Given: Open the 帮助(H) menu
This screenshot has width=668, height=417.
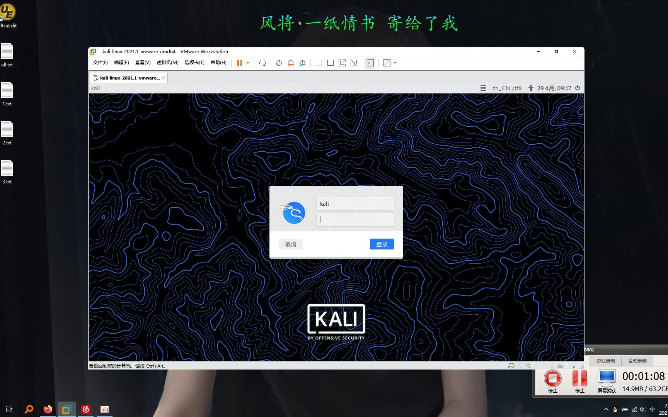Looking at the screenshot, I should [218, 63].
